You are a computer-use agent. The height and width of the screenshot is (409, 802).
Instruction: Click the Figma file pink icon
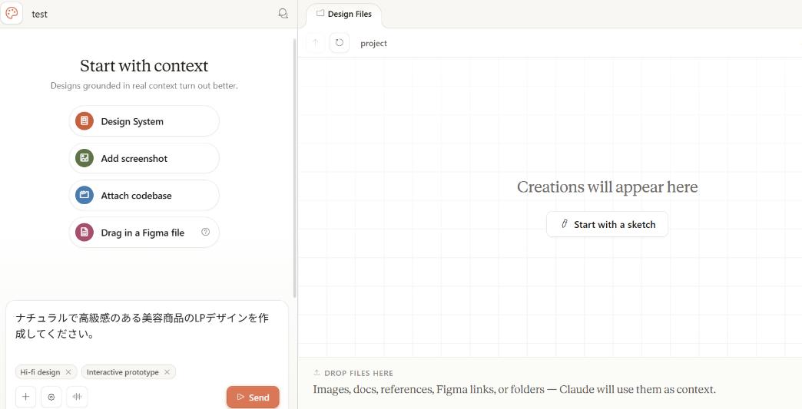pos(85,233)
